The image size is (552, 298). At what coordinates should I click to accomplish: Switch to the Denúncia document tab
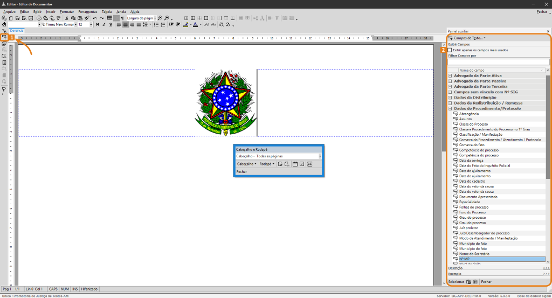[17, 31]
